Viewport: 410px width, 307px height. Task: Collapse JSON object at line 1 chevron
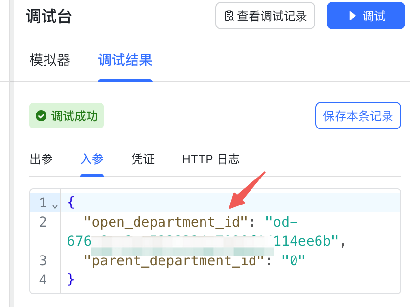point(55,206)
